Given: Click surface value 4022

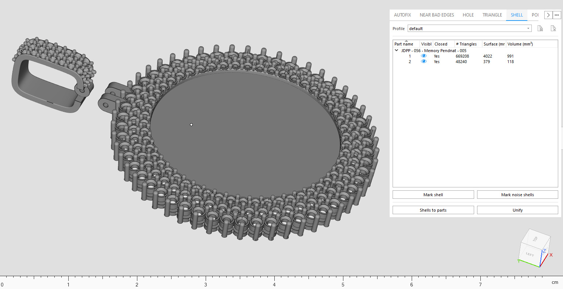Looking at the screenshot, I should (x=488, y=56).
